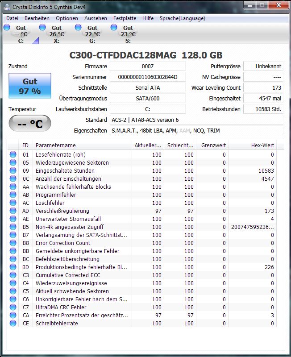Click the drive title C300-CTFDDAC128MAG 128.0 GB

tap(146, 55)
